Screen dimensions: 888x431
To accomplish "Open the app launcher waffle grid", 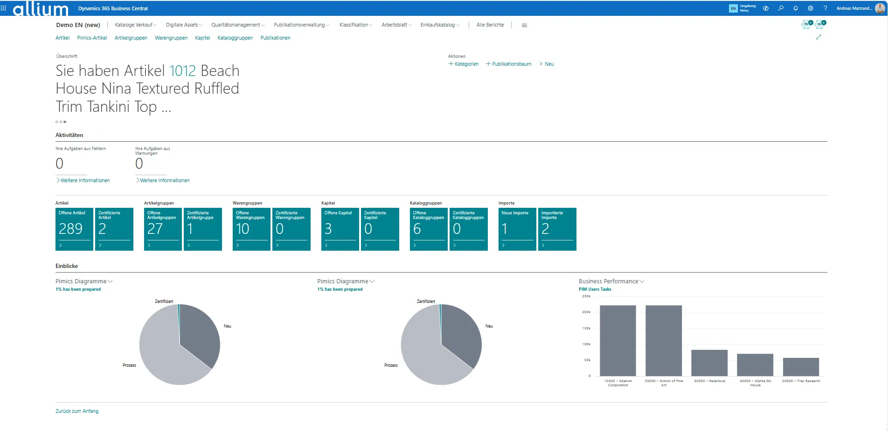I will [4, 8].
